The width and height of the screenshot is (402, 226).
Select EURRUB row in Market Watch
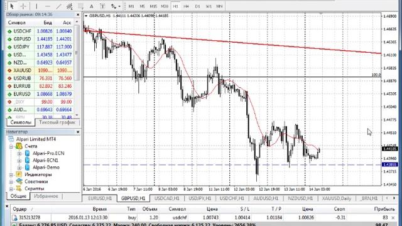40,86
